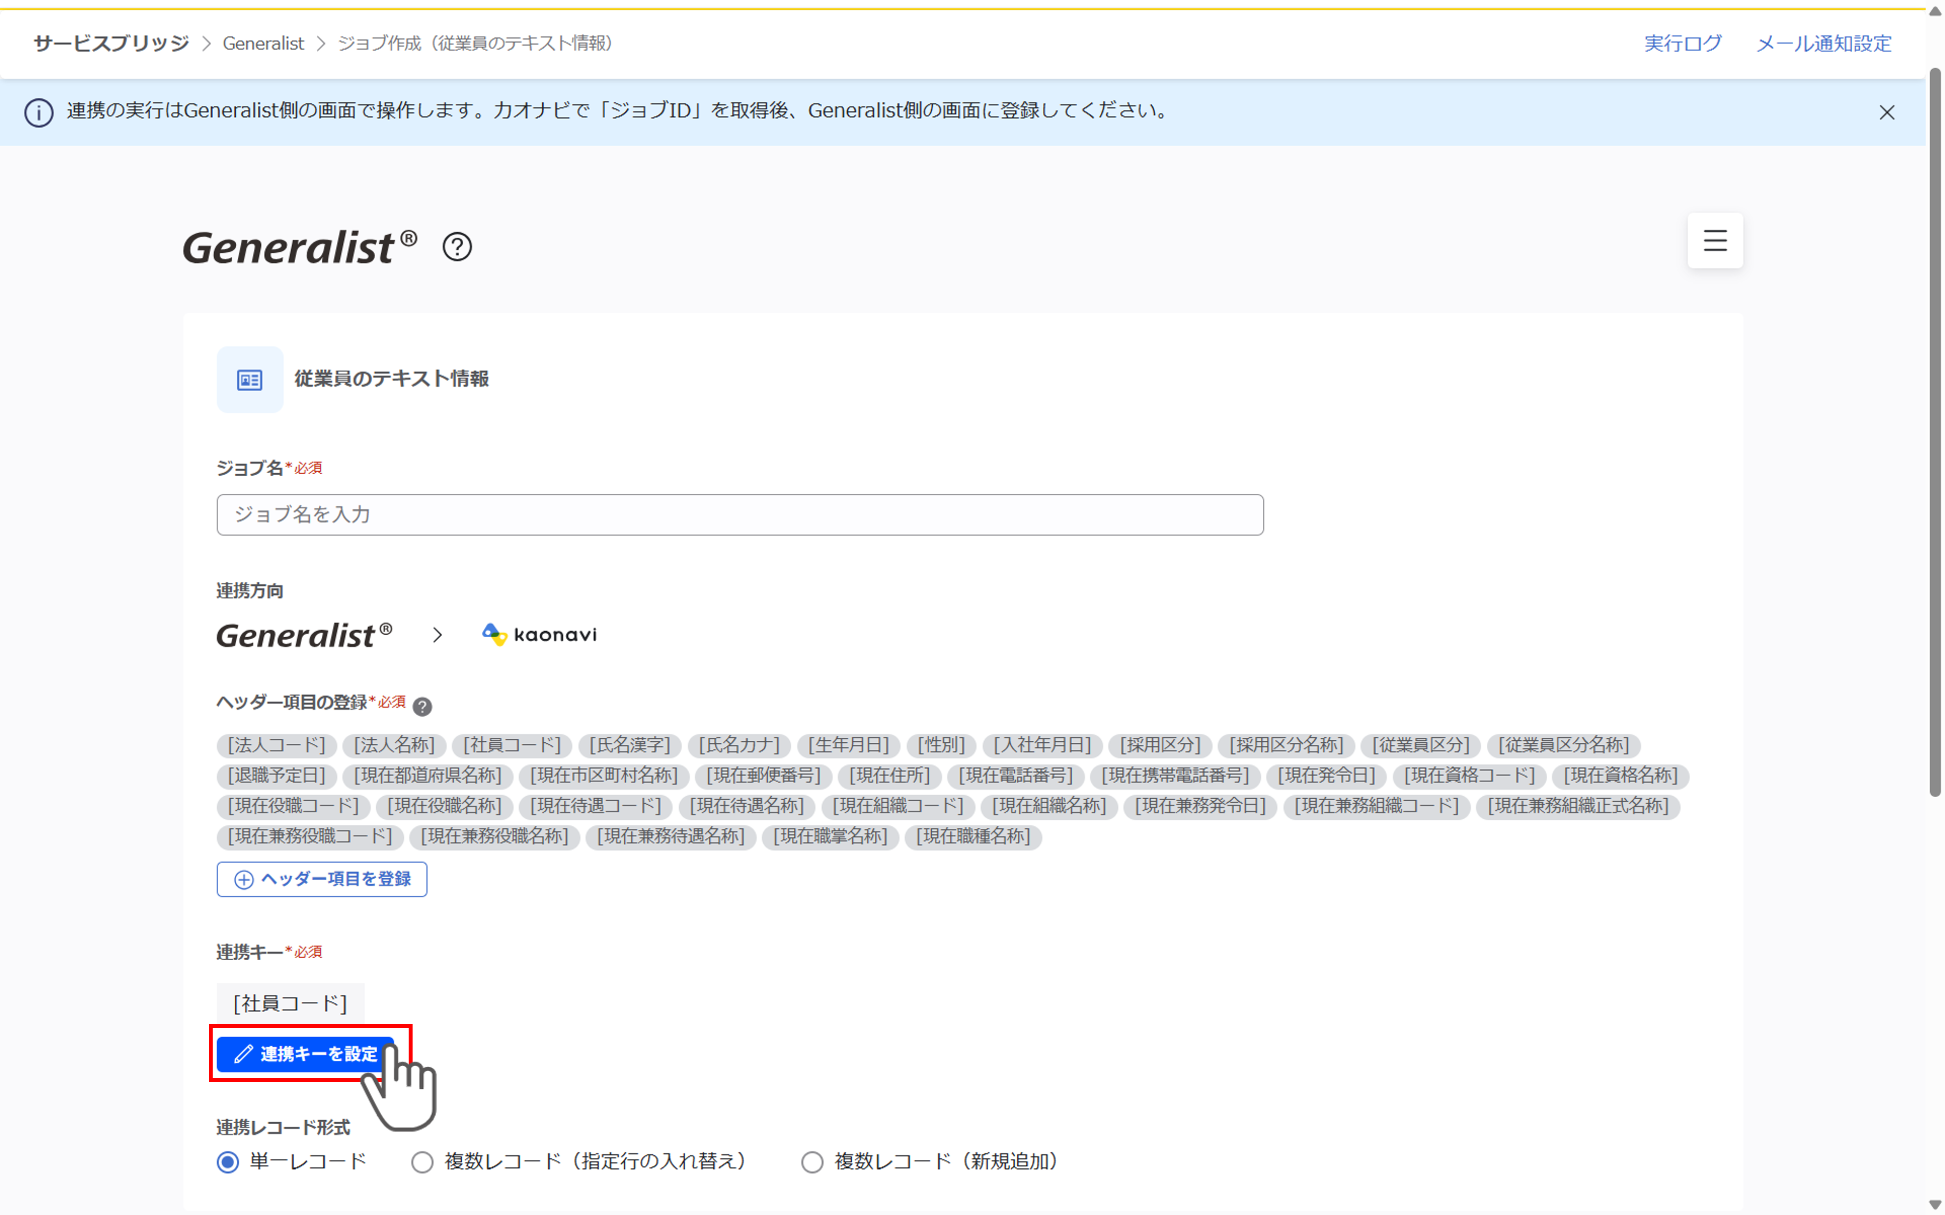Click the [法人コード] header tag
The image size is (1945, 1215).
pyautogui.click(x=277, y=746)
